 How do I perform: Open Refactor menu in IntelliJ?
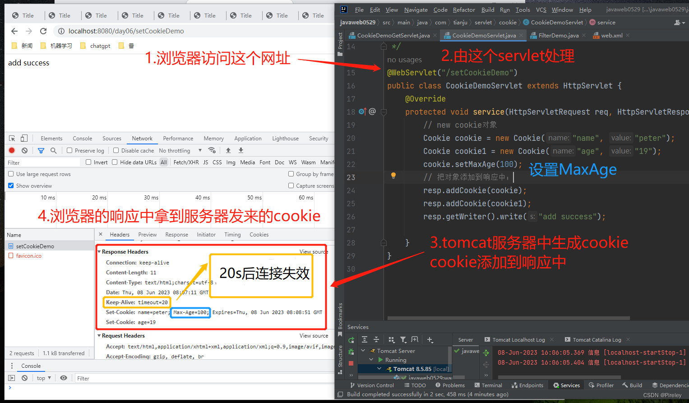tap(464, 9)
